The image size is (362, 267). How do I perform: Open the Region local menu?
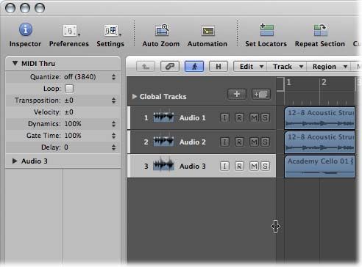(x=329, y=67)
